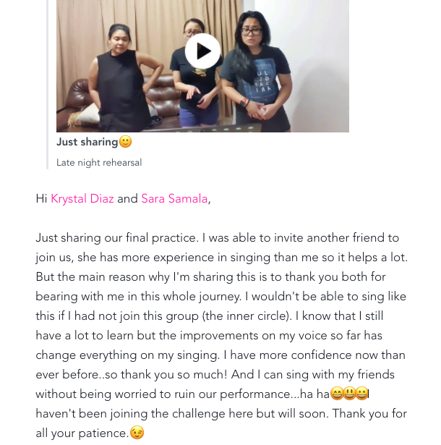The width and height of the screenshot is (441, 445).
Task: Click the smiley emoji beside Just sharing
Action: point(125,142)
